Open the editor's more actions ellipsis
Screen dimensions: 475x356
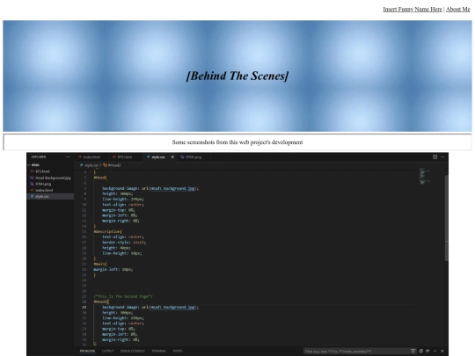442,156
